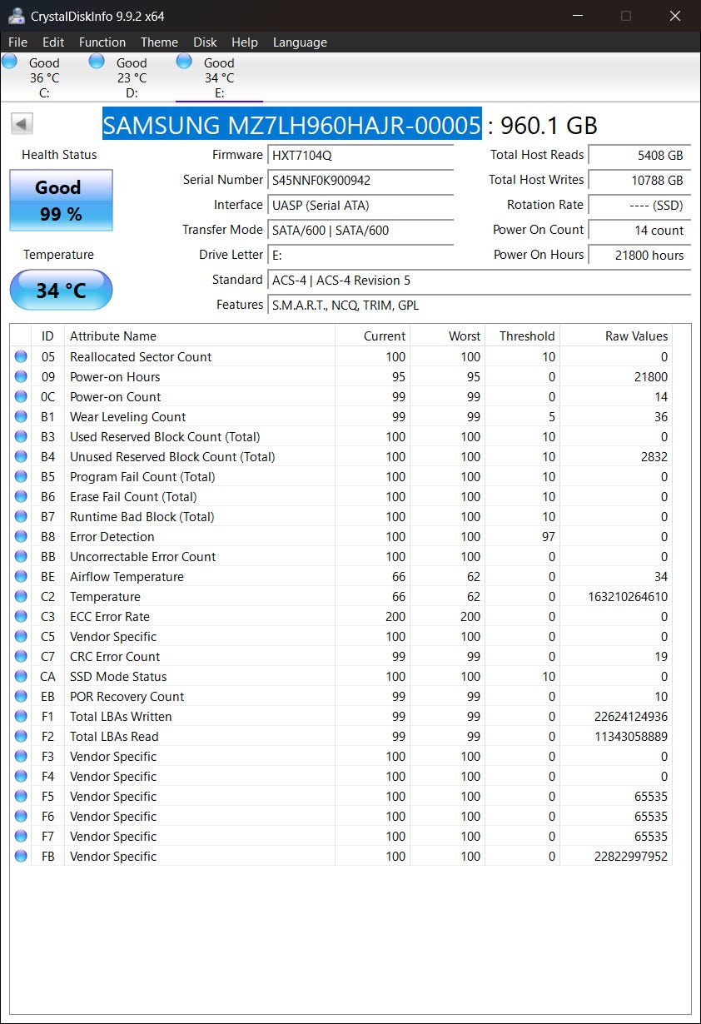Click the Features field S.M.A.R.T., NCQ, TRIM, GPL
The image size is (701, 1024).
point(480,306)
